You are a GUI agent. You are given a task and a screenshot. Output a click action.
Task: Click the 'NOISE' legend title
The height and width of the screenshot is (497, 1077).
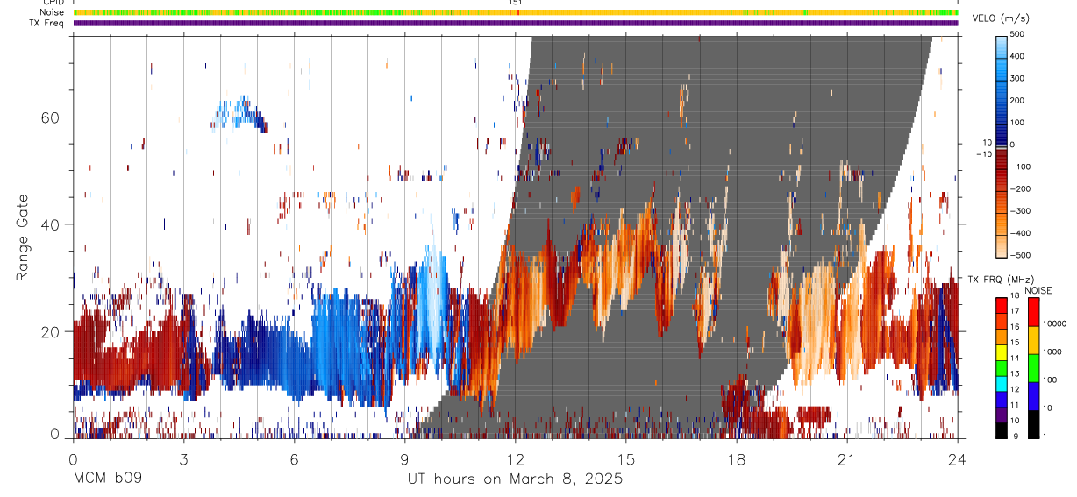tap(1040, 290)
